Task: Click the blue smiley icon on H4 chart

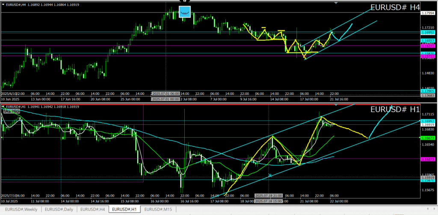Action: (184, 12)
